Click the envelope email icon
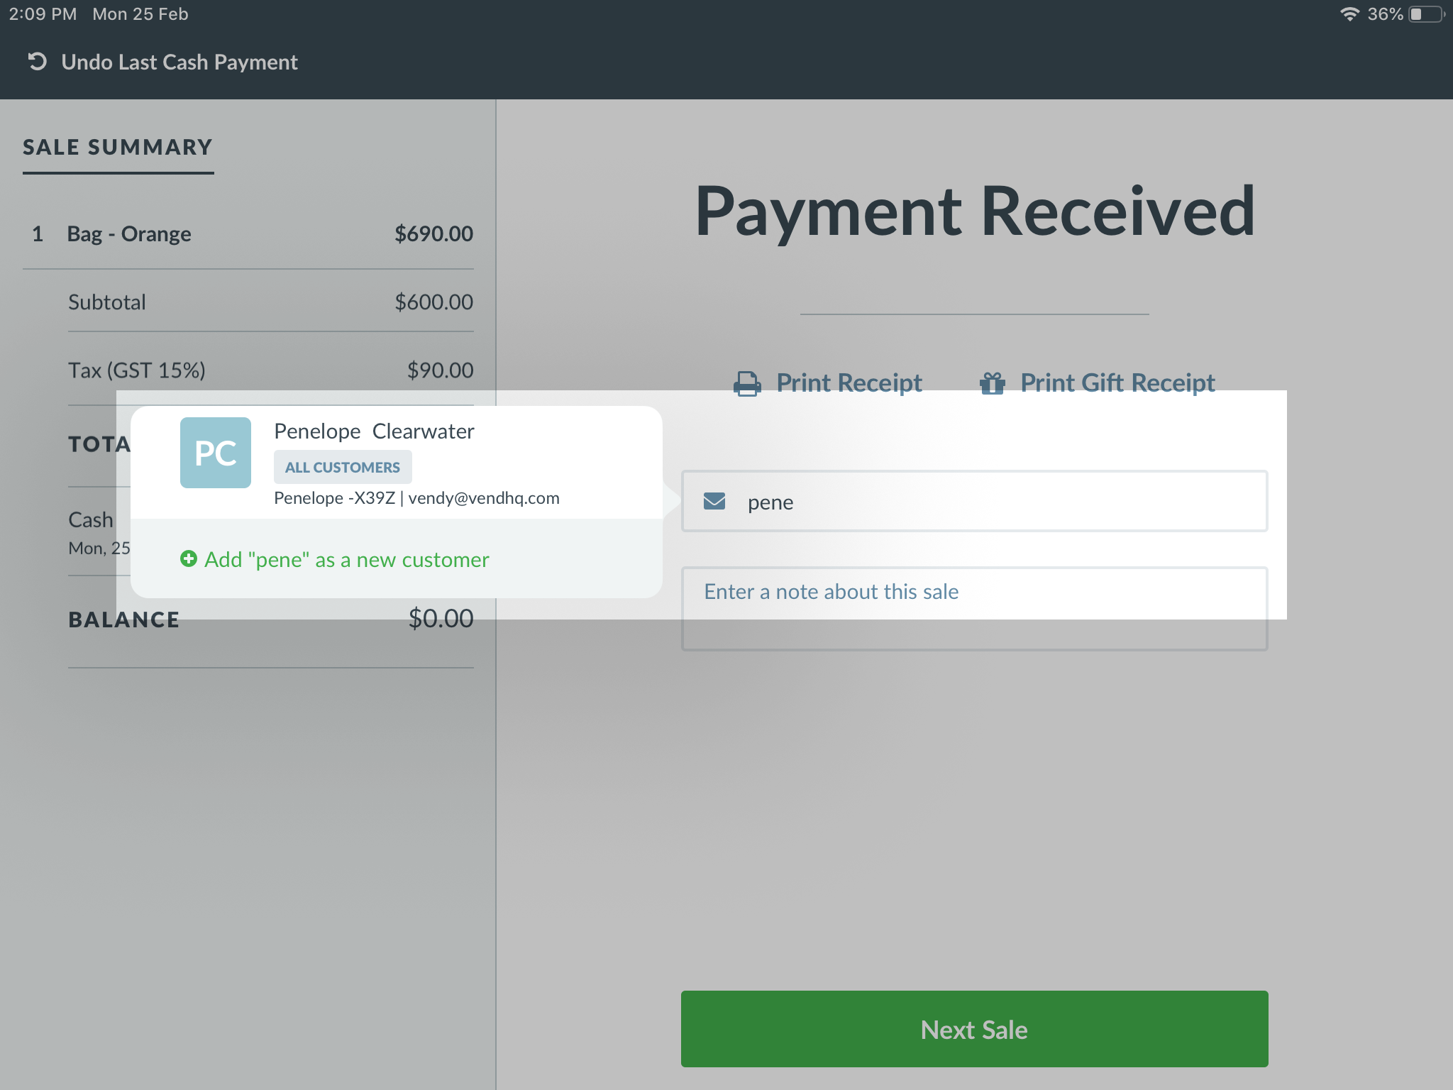 click(x=714, y=502)
